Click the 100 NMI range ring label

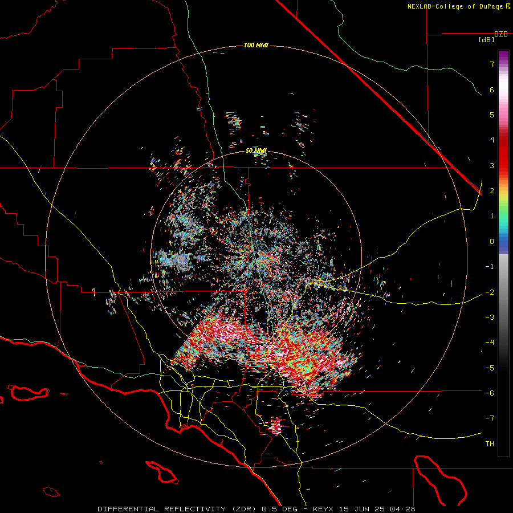(x=256, y=45)
